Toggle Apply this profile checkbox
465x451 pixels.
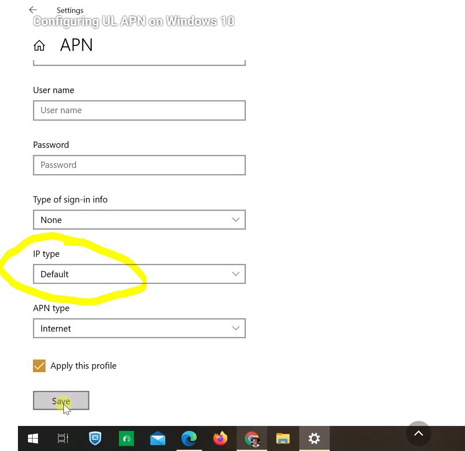click(39, 366)
